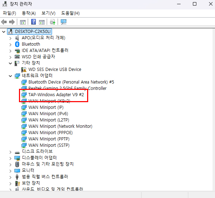Expand the APO(오디오 처리 개체) category
This screenshot has width=215, height=198.
(x=11, y=38)
